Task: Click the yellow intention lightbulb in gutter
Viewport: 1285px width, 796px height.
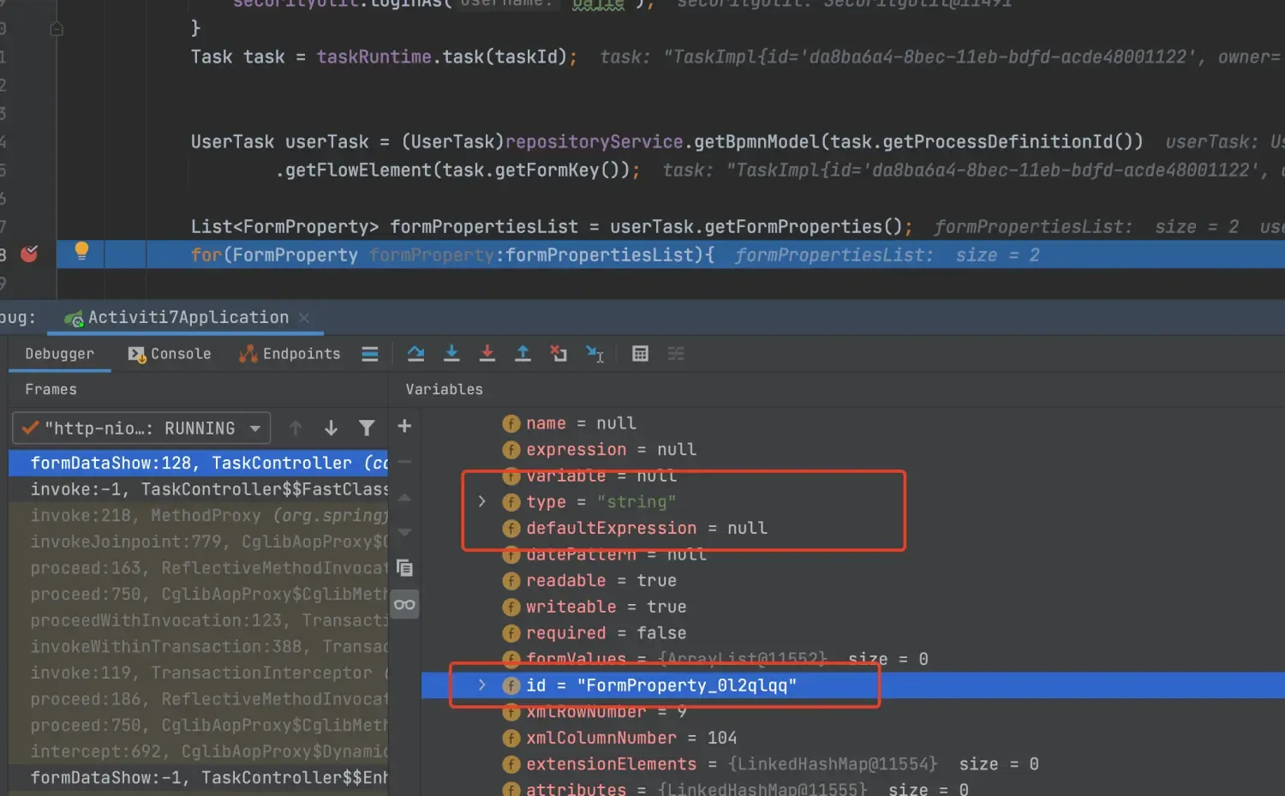Action: [x=81, y=251]
